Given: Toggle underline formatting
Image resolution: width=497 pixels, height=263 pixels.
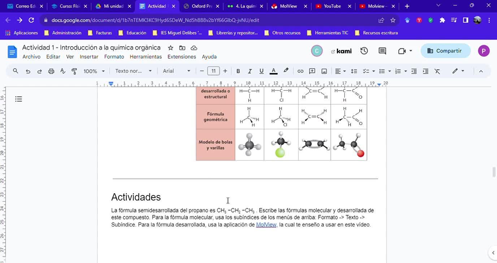Looking at the screenshot, I should pyautogui.click(x=262, y=71).
